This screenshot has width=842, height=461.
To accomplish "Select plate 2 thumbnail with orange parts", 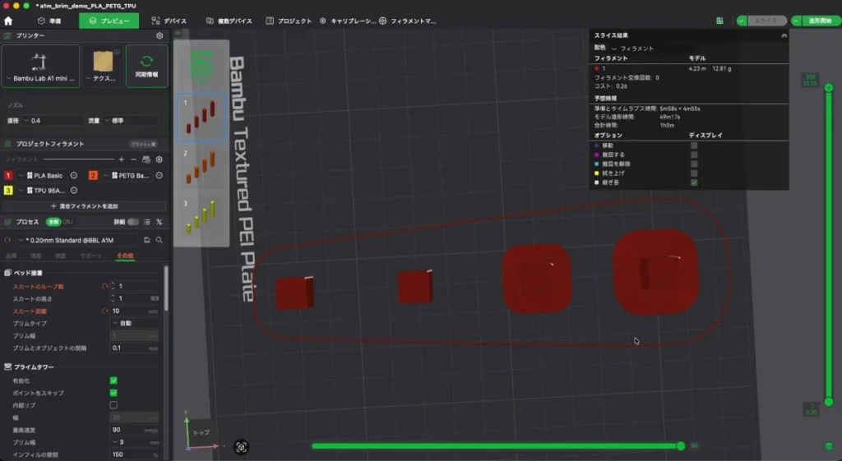I will 201,166.
